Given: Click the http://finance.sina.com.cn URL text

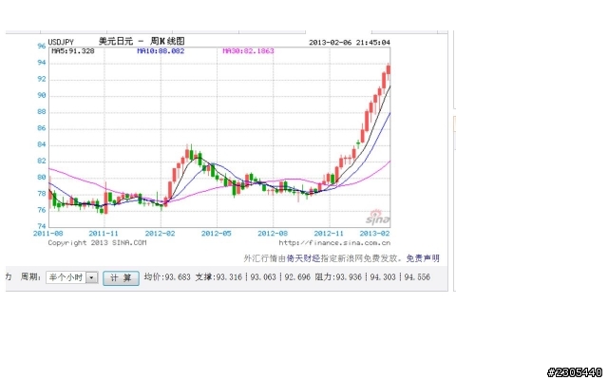Looking at the screenshot, I should click(x=334, y=243).
